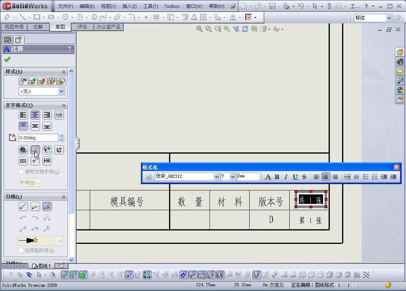Select center text alignment in 文字格式 panel
The width and height of the screenshot is (406, 291).
[35, 115]
